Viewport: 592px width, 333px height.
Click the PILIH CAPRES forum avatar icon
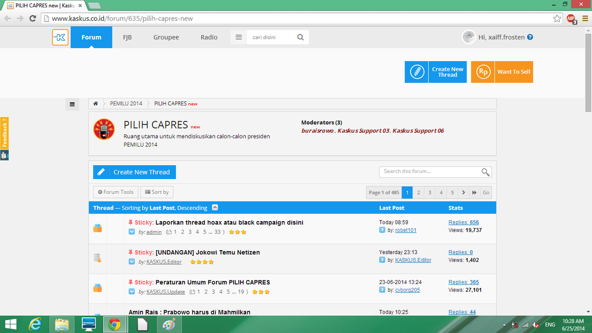tap(104, 129)
